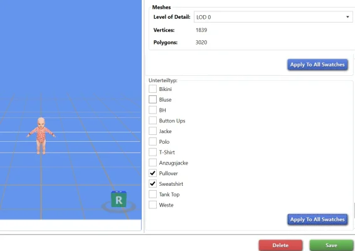
Task: Click the Unterteiltyp group label
Action: (163, 80)
